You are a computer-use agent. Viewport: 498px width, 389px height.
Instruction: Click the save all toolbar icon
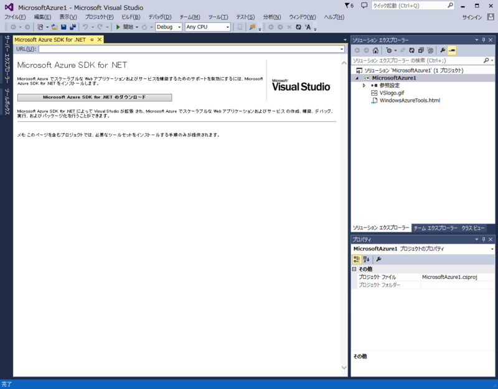73,27
